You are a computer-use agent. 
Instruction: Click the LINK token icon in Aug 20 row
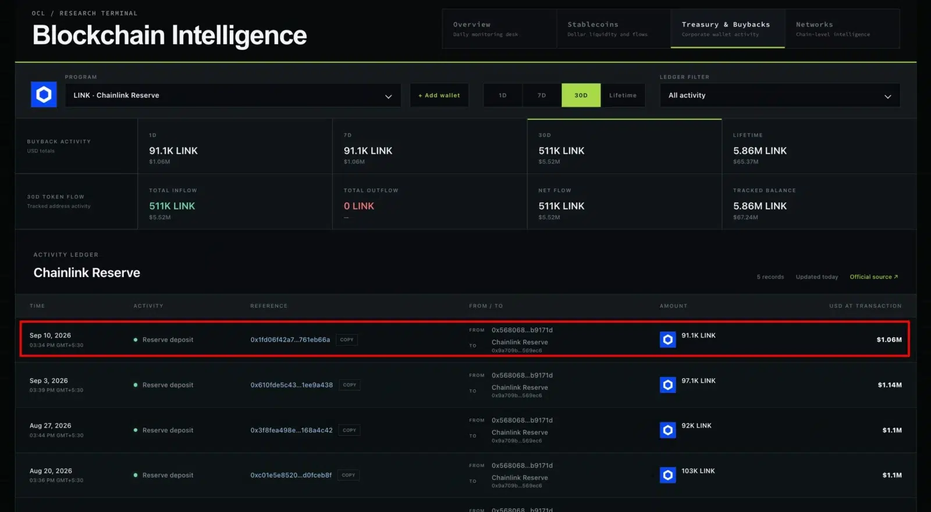(668, 475)
